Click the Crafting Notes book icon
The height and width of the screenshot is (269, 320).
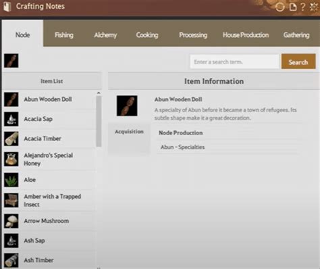7,7
